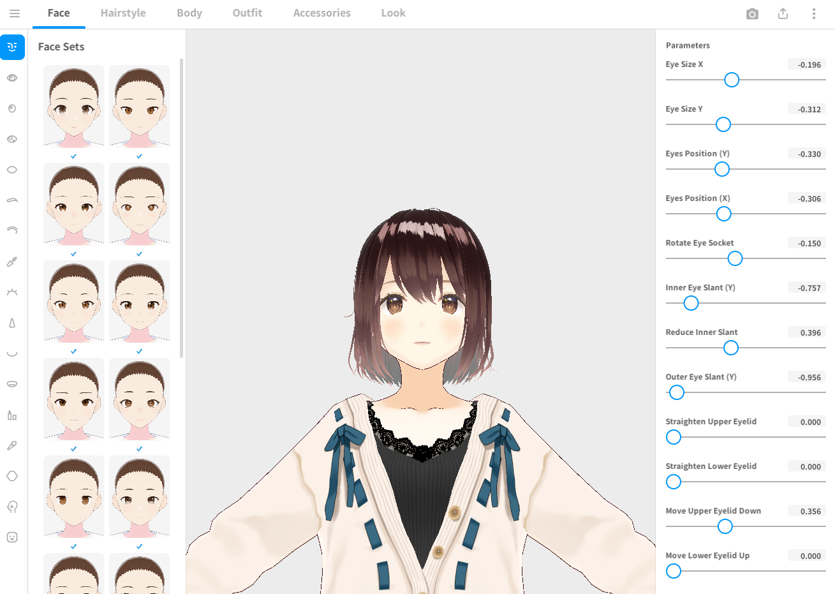The height and width of the screenshot is (594, 835).
Task: Switch to the Outfit tab
Action: click(248, 13)
